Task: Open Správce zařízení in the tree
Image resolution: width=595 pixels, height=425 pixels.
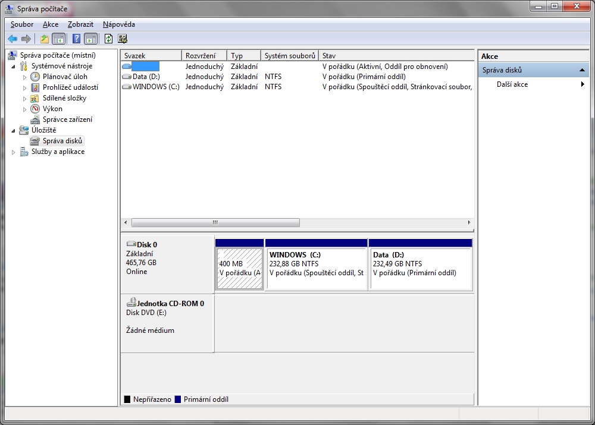Action: tap(67, 119)
